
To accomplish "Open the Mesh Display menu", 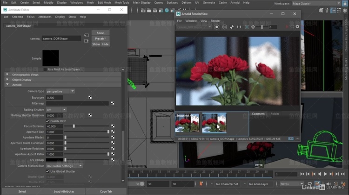I will (x=141, y=3).
